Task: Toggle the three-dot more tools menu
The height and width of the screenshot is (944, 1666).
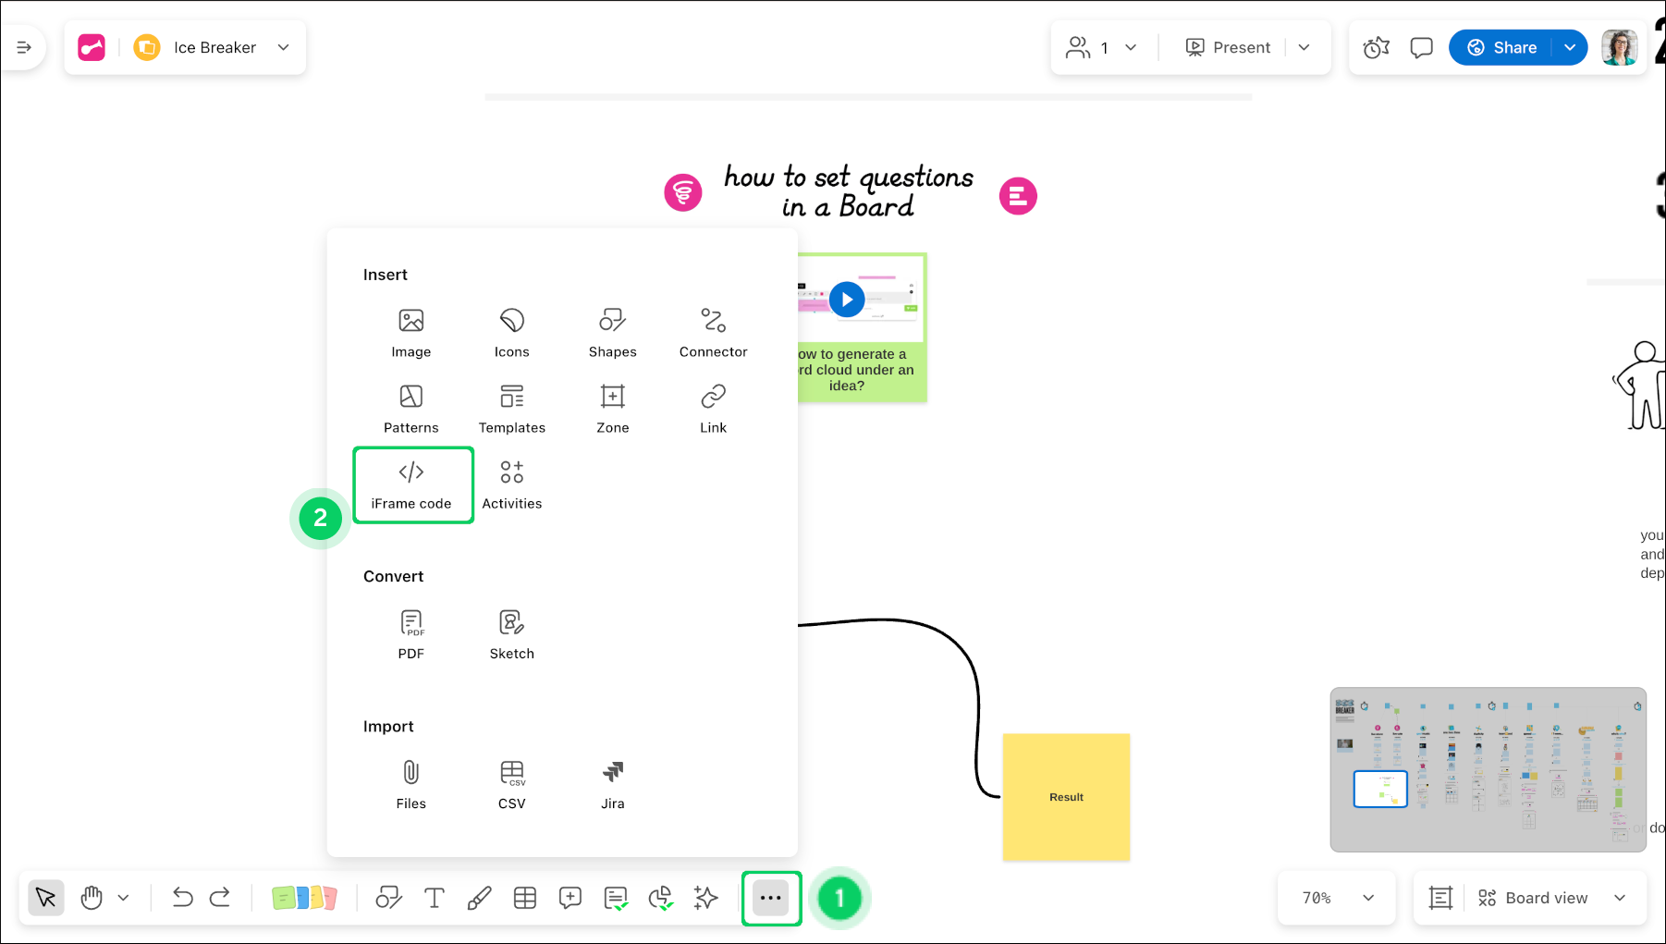Action: coord(770,898)
